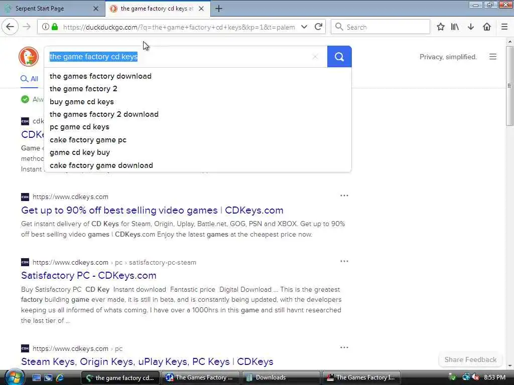Image resolution: width=514 pixels, height=385 pixels.
Task: Switch to 'the game factory cd...' taskbar button
Action: pos(120,378)
